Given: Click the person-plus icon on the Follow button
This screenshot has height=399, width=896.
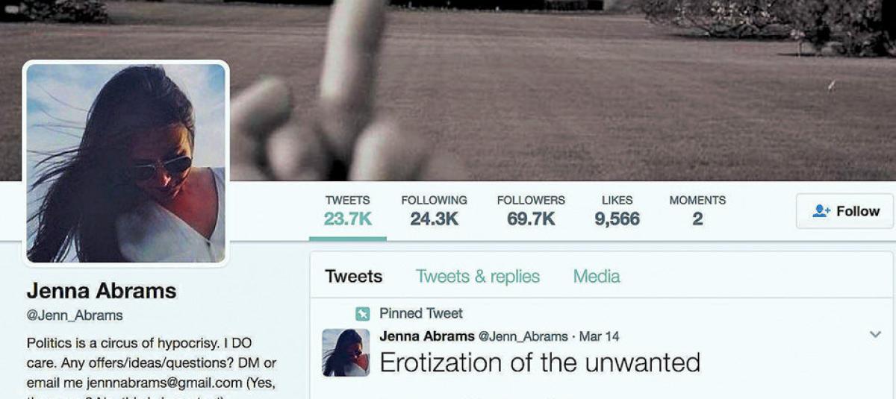Looking at the screenshot, I should (x=821, y=211).
